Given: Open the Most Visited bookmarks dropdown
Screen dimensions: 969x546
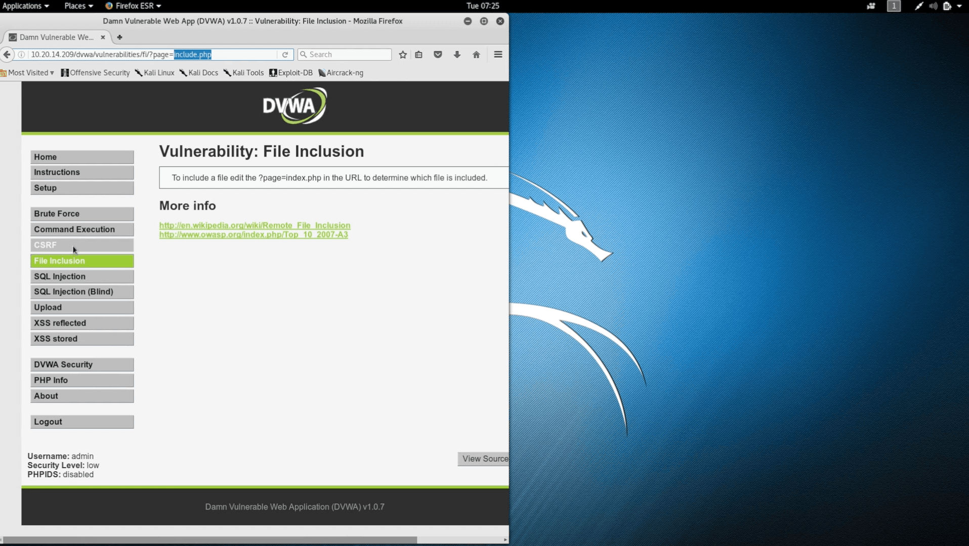Looking at the screenshot, I should 28,73.
